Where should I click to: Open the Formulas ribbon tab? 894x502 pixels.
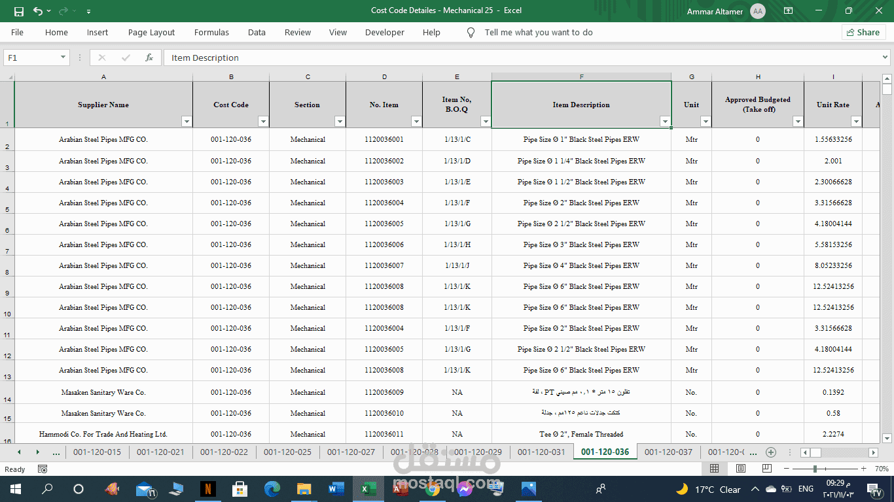coord(211,32)
